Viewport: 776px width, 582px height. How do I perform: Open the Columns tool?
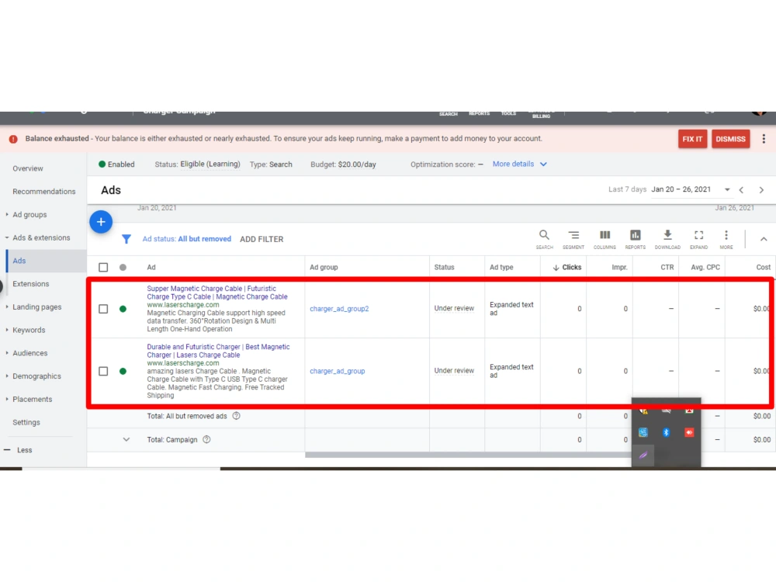pyautogui.click(x=605, y=240)
